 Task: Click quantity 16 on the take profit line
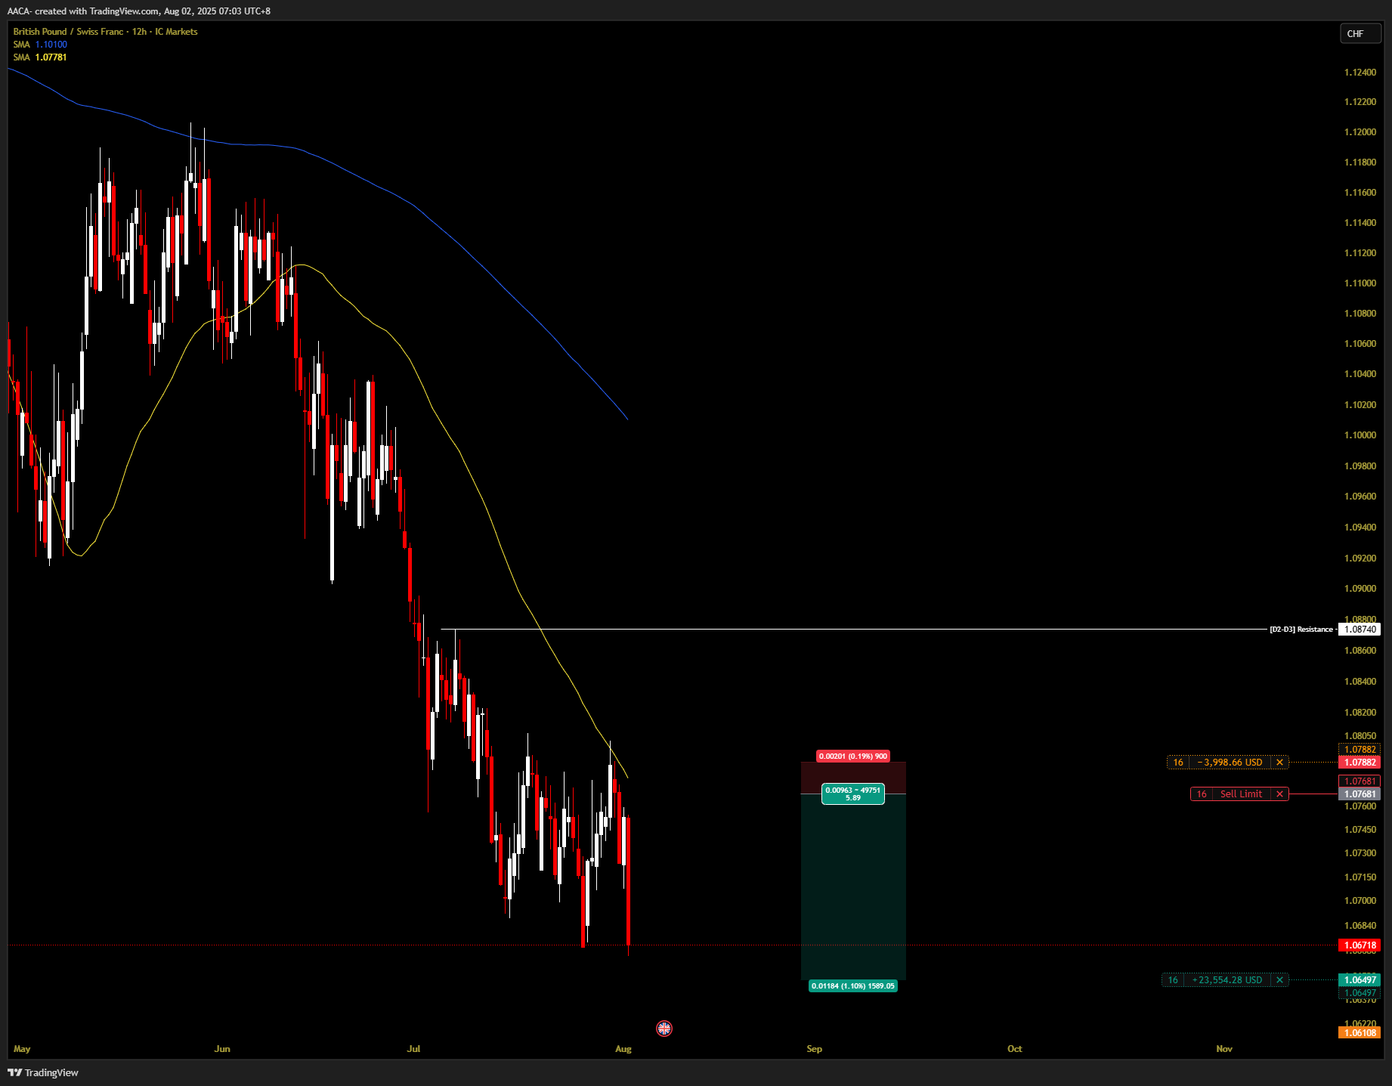coord(1173,979)
